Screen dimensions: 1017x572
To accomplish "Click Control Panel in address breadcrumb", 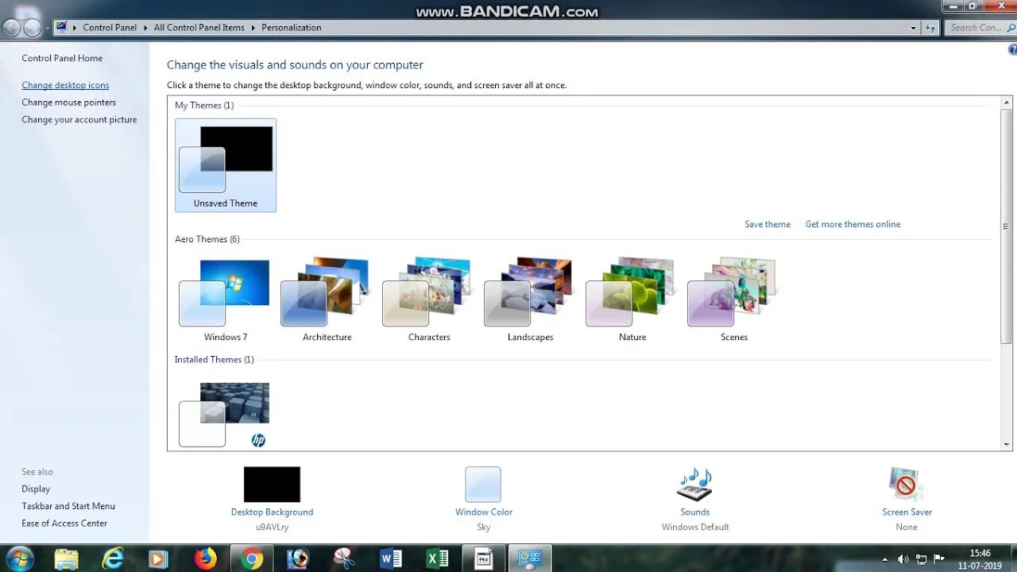I will tap(110, 27).
